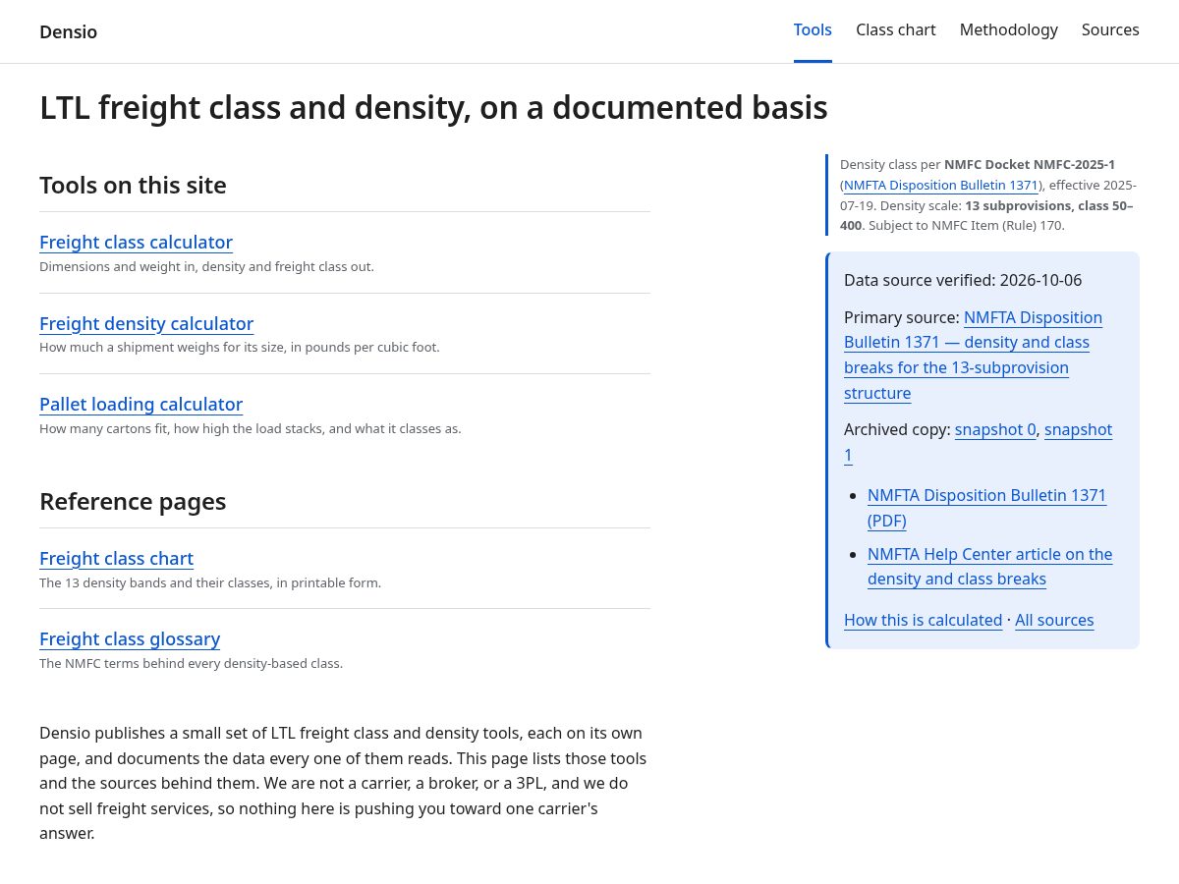Open the Freight class chart link
This screenshot has width=1179, height=884.
[116, 558]
